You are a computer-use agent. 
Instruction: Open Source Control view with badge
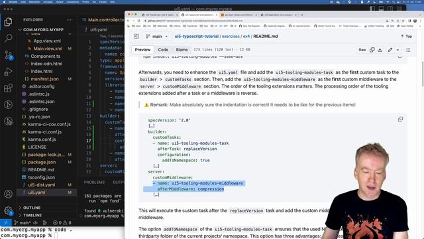9,55
